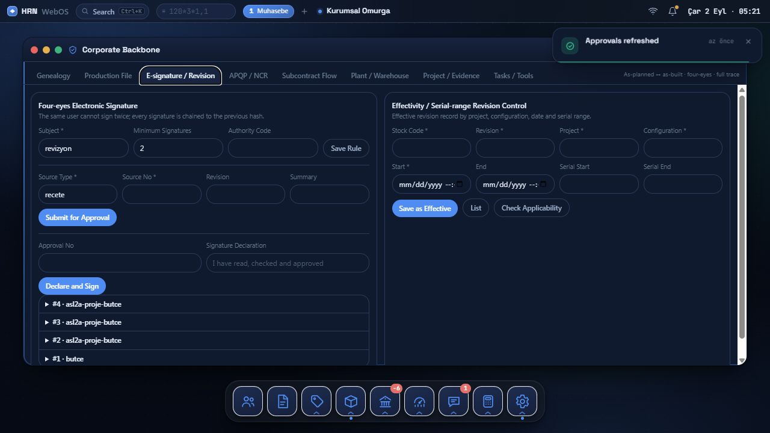
Task: Open the notifications bell
Action: pos(673,11)
